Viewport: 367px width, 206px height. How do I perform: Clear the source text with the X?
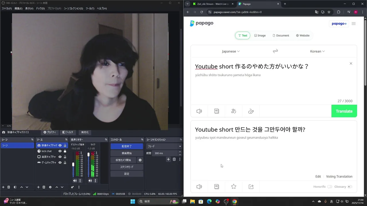(x=351, y=64)
